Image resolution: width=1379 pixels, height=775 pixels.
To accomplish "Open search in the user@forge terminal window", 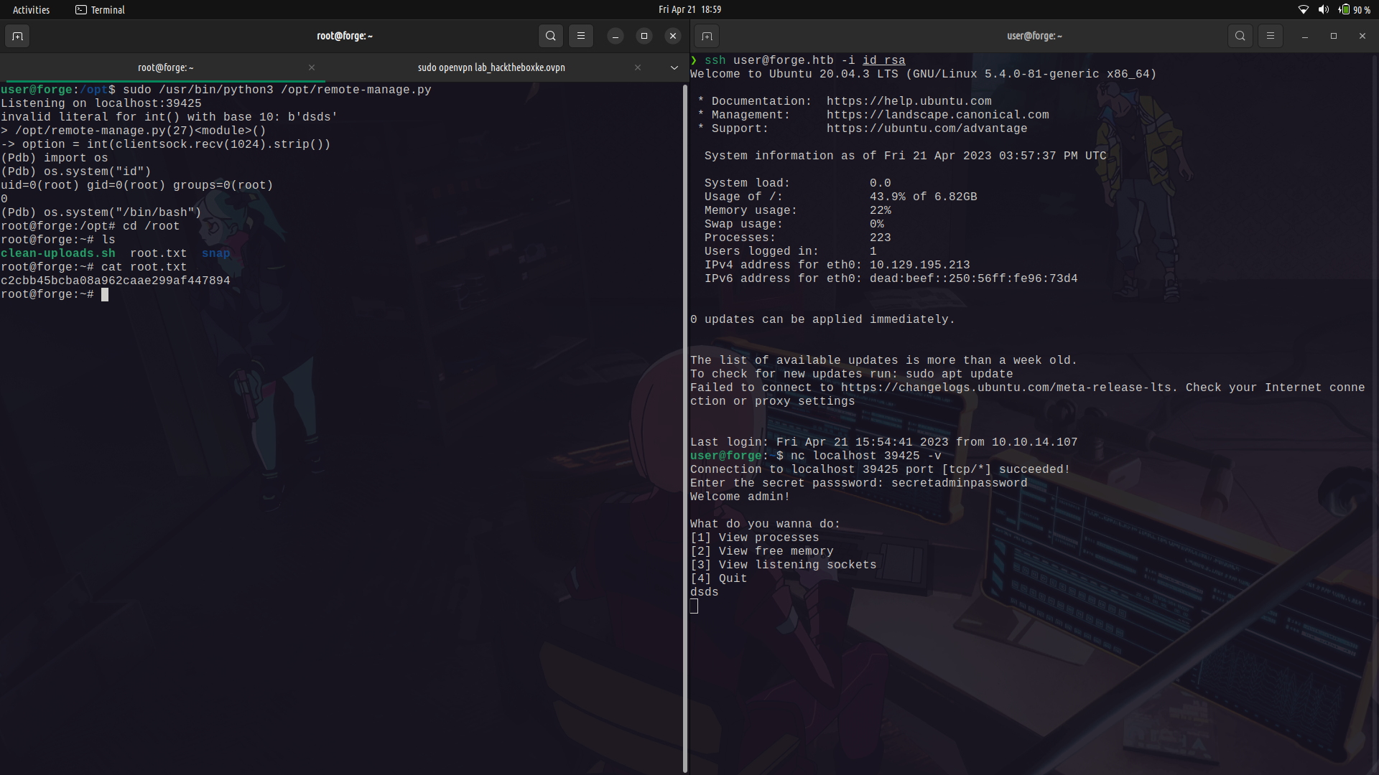I will [x=1240, y=36].
